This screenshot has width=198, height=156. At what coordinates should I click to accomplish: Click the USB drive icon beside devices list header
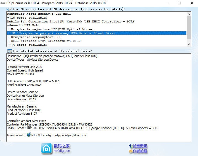pos(9,9)
